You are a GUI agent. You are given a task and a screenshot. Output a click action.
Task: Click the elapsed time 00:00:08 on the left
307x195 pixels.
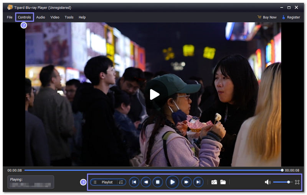coord(15,170)
